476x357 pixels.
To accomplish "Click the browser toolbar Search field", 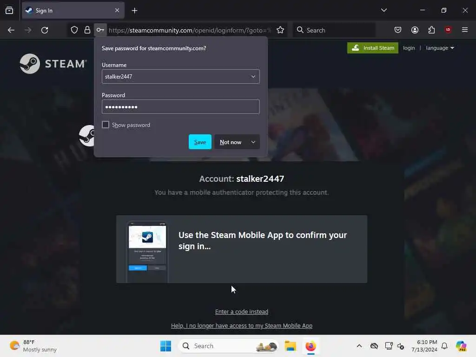I will [334, 30].
